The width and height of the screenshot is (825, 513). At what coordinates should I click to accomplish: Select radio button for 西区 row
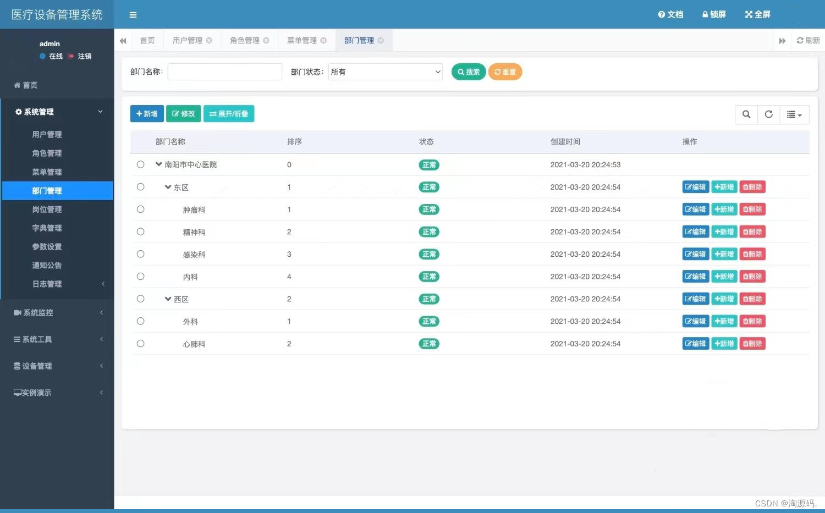point(141,299)
